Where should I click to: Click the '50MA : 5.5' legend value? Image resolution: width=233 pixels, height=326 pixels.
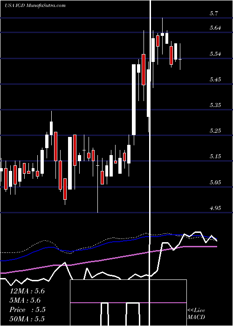(x=27, y=319)
